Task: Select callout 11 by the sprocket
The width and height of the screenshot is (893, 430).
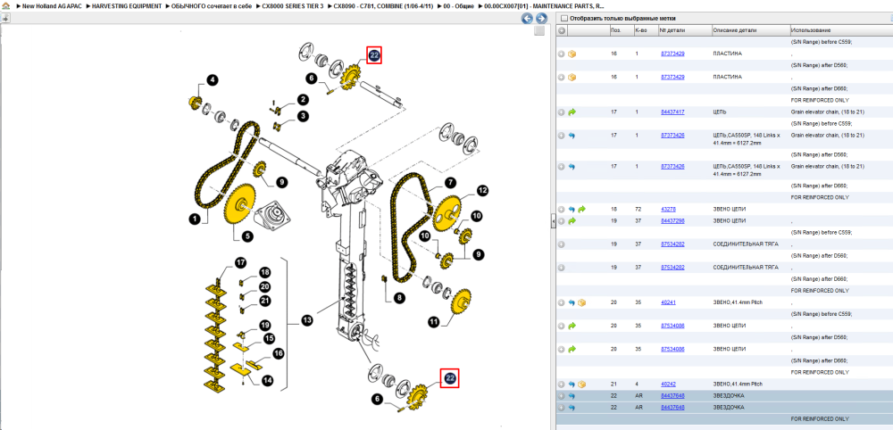Action: pos(434,322)
